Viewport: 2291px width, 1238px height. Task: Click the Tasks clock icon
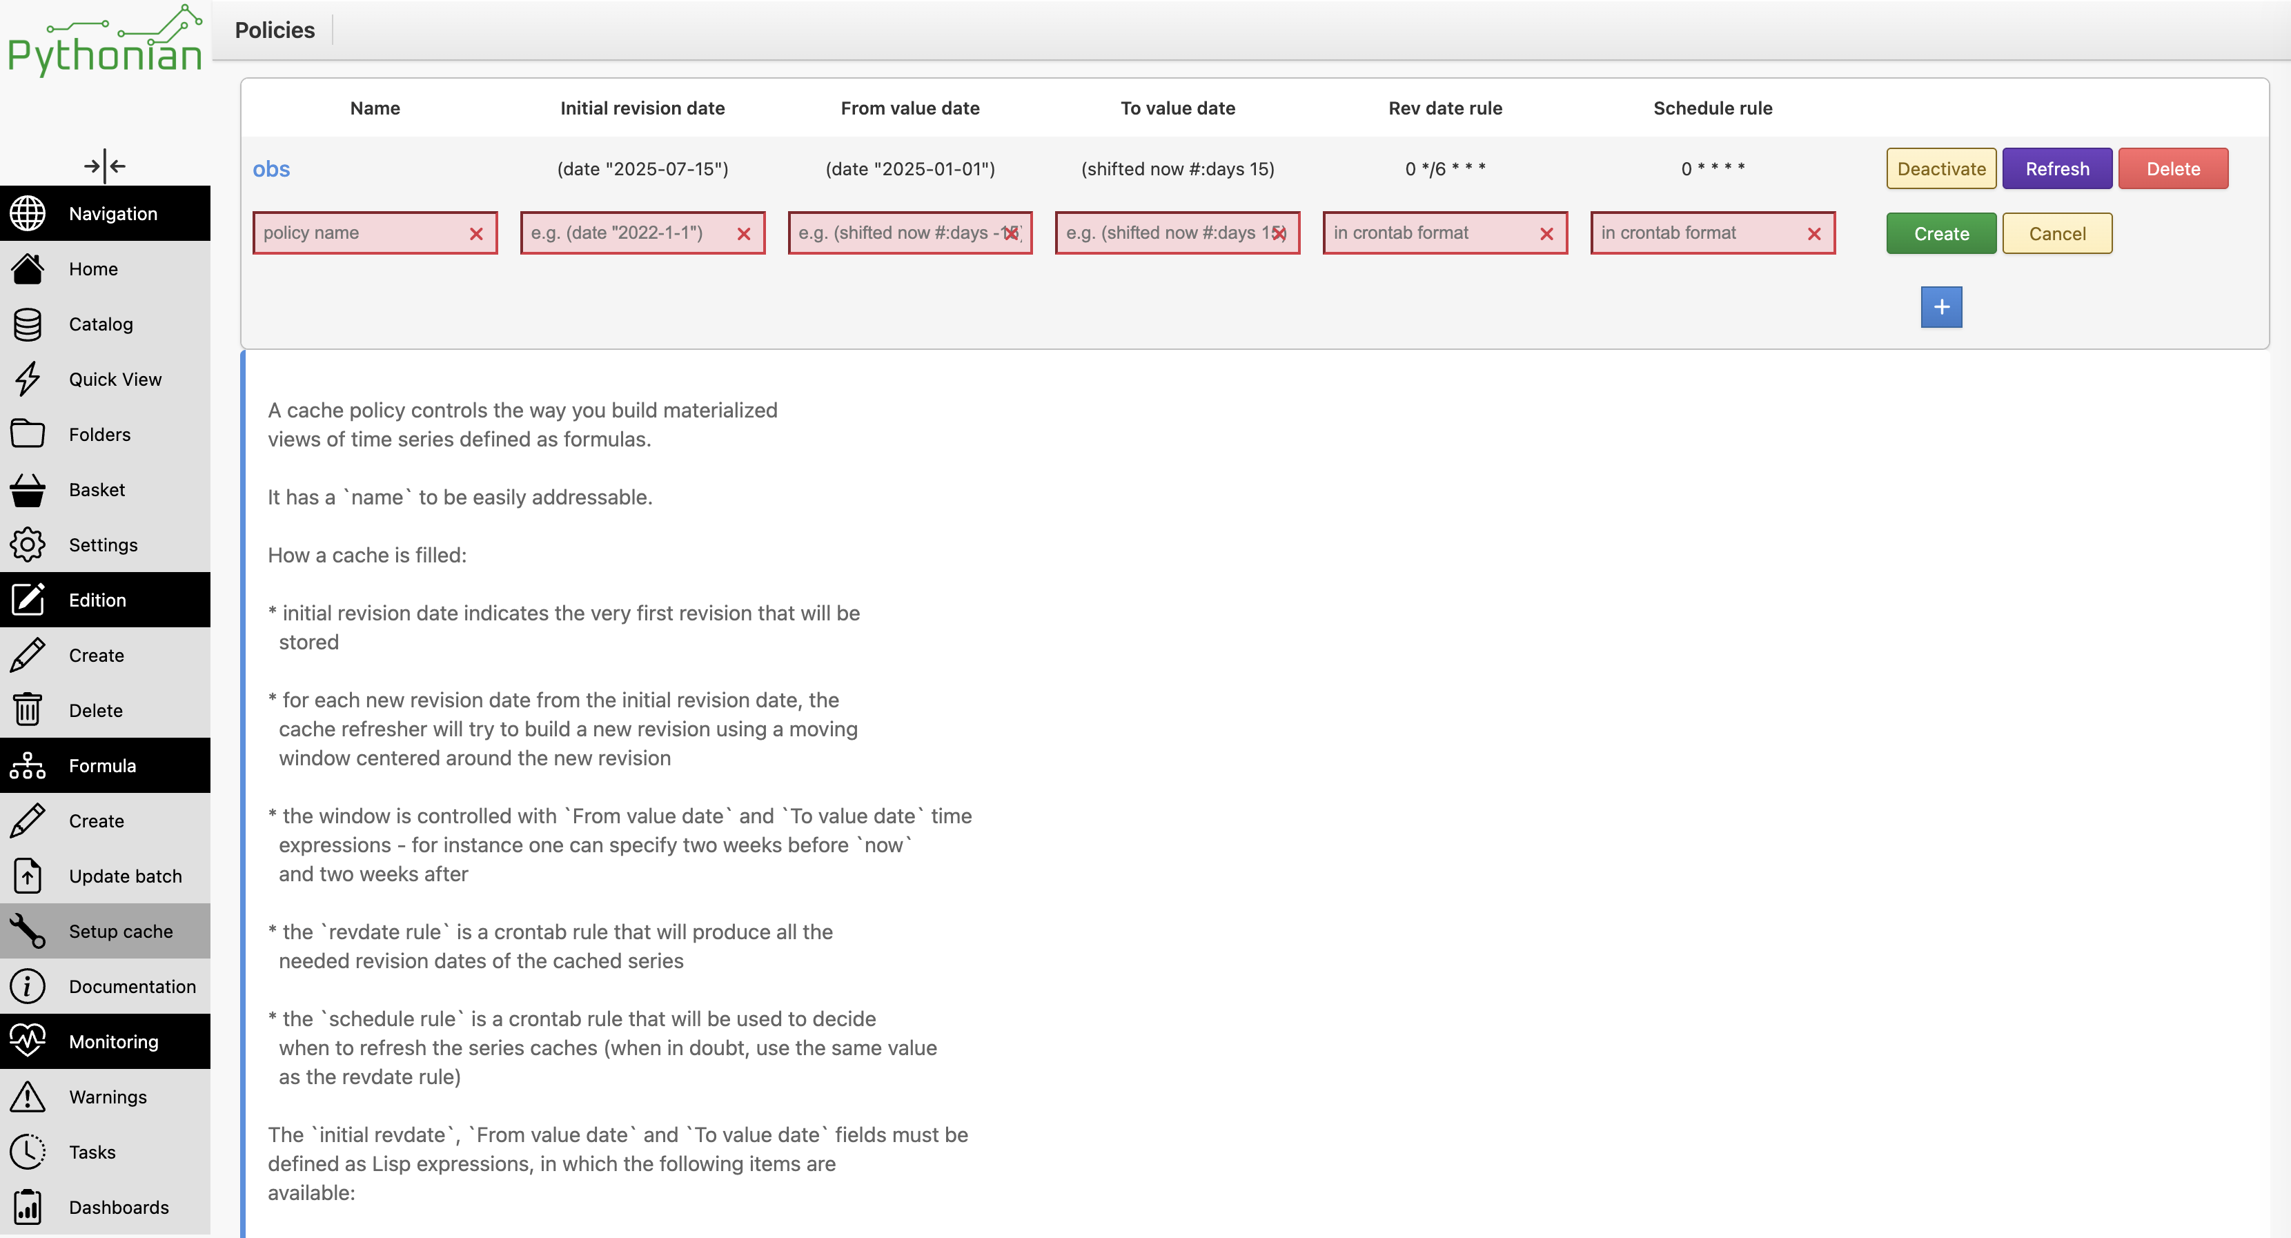pyautogui.click(x=28, y=1151)
